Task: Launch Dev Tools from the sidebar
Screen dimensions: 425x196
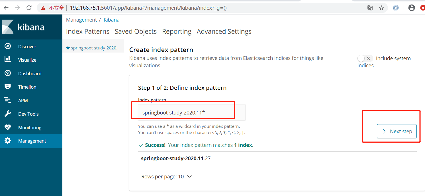Action: pyautogui.click(x=28, y=114)
